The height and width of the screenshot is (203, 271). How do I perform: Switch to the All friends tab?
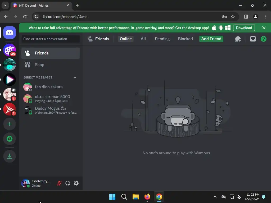(x=143, y=39)
